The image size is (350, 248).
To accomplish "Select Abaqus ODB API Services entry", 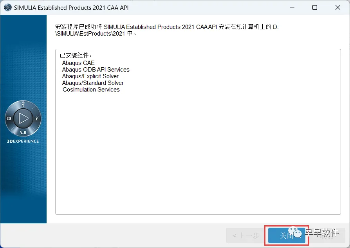I will pos(96,70).
